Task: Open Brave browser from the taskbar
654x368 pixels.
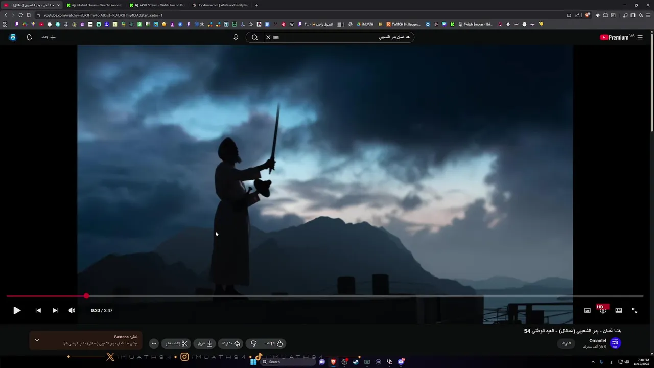Action: [333, 362]
